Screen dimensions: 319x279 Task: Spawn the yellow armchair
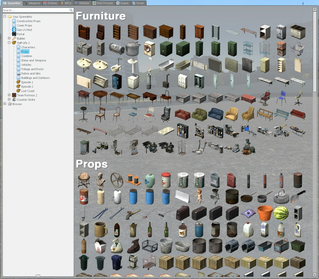(x=232, y=115)
